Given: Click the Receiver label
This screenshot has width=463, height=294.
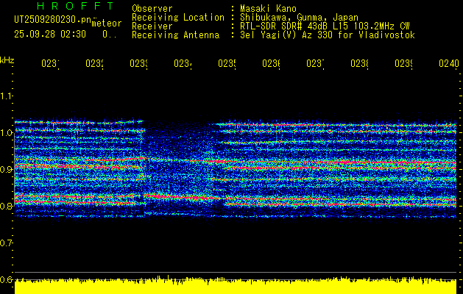Looking at the screenshot, I should [x=152, y=26].
